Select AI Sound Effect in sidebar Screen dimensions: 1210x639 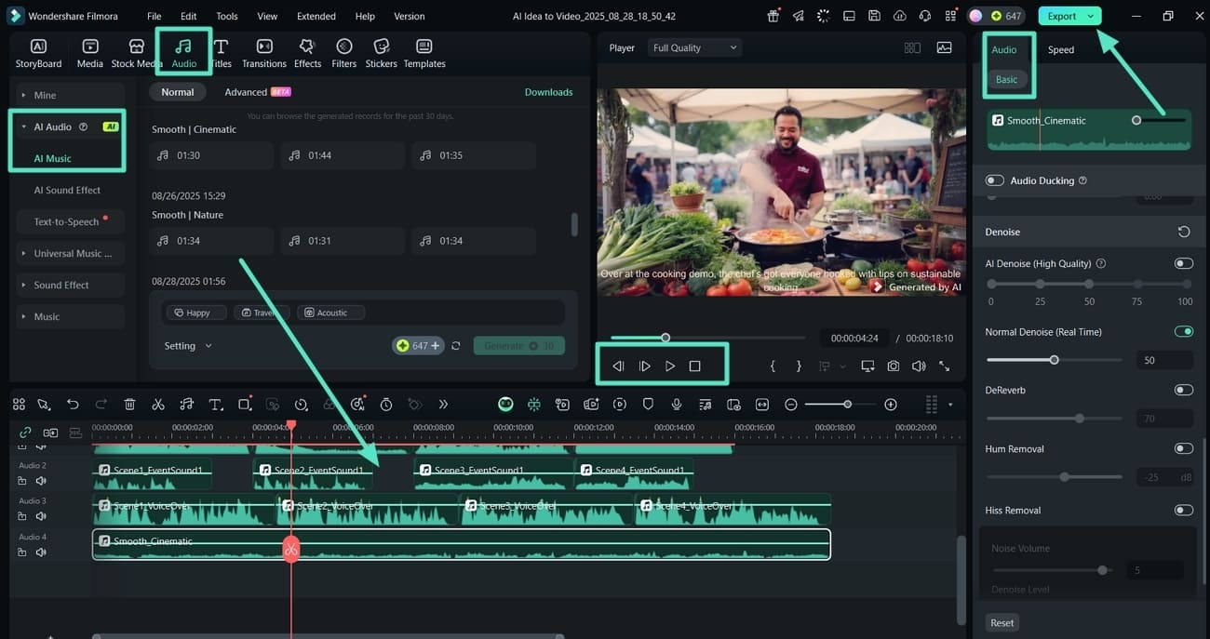coord(67,190)
